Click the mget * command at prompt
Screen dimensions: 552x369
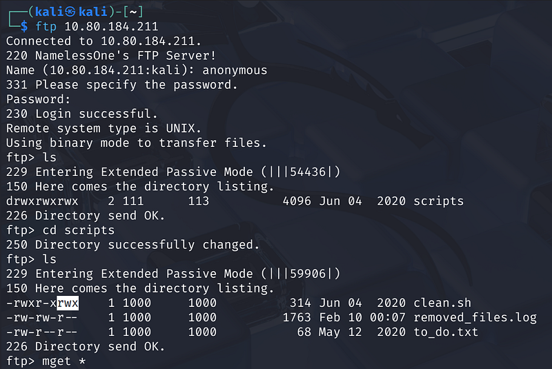tap(64, 361)
